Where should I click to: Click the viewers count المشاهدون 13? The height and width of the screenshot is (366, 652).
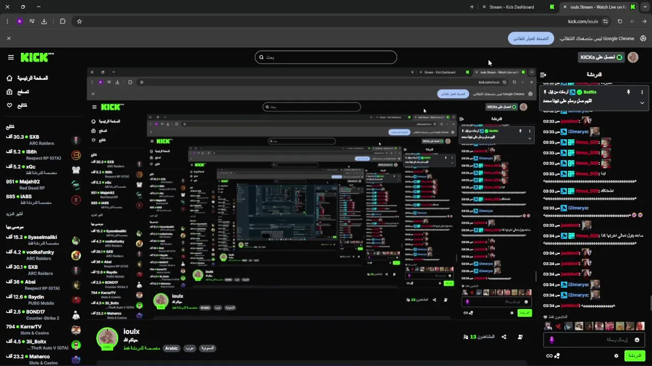click(x=479, y=337)
